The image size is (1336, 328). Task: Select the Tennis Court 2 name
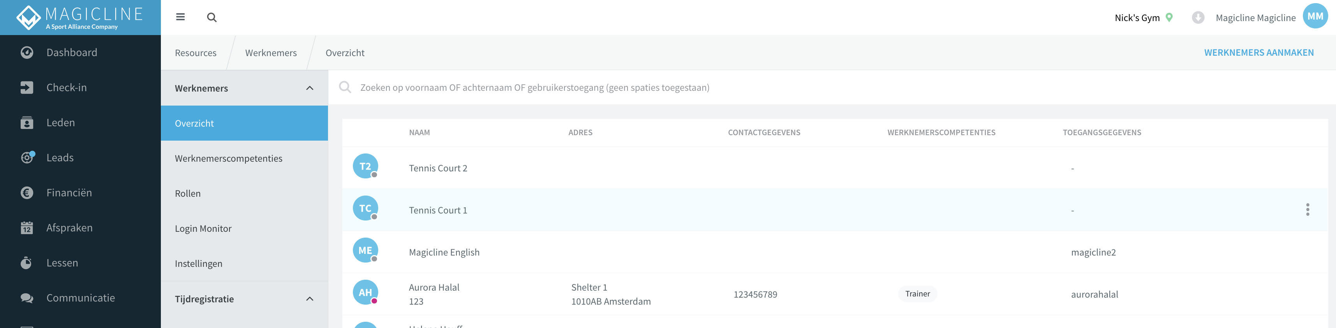click(x=438, y=168)
